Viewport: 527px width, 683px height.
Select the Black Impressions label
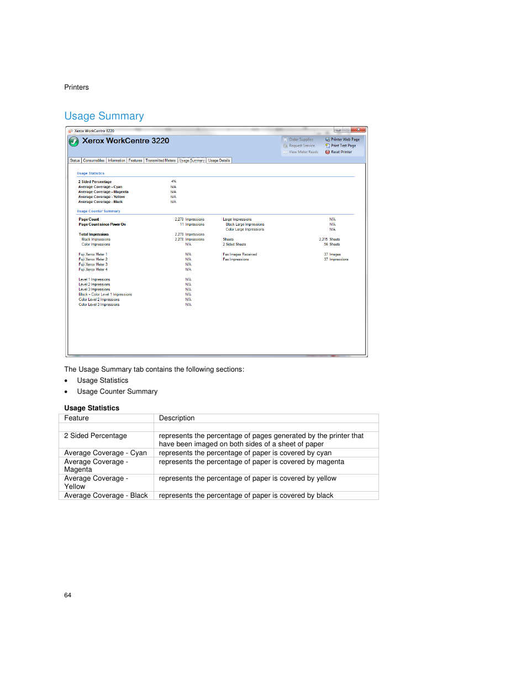(96, 239)
